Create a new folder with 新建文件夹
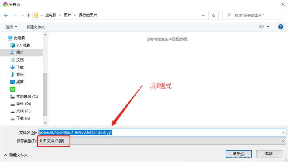The image size is (288, 162). [x=35, y=27]
